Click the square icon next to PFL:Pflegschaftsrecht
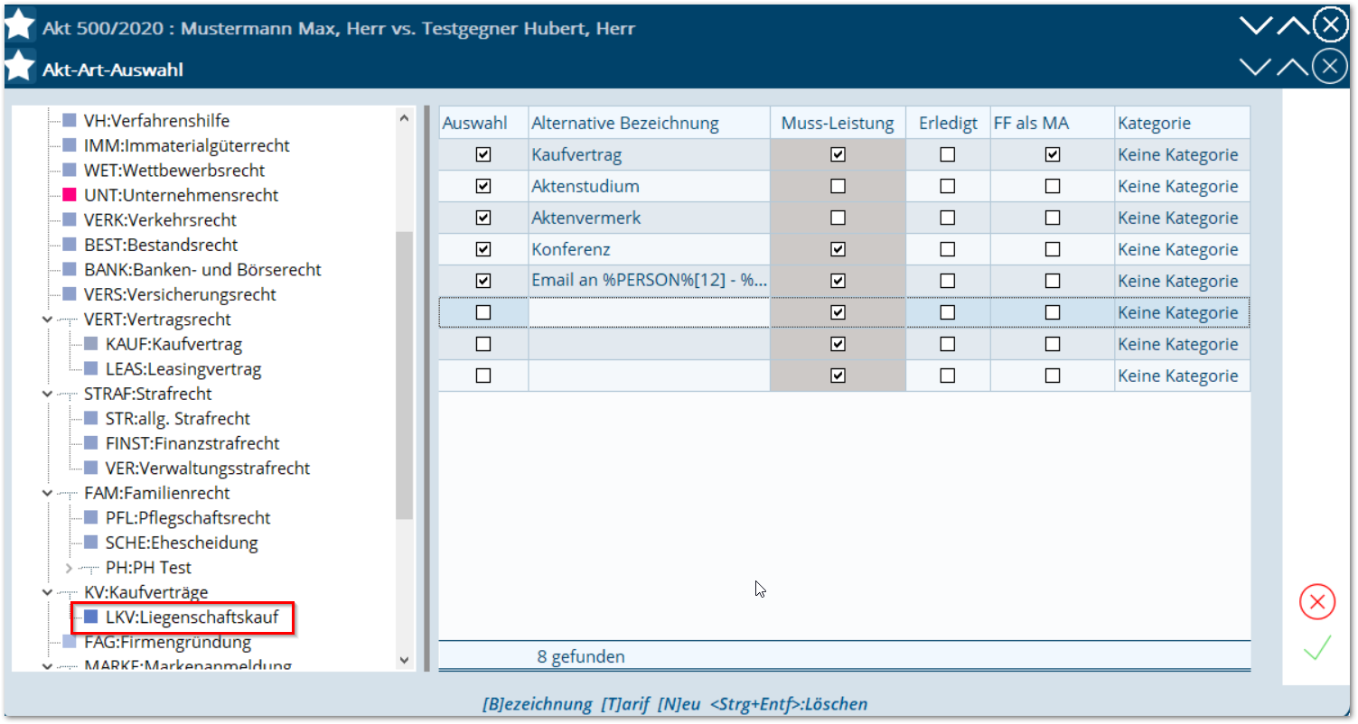This screenshot has width=1358, height=724. pyautogui.click(x=90, y=517)
